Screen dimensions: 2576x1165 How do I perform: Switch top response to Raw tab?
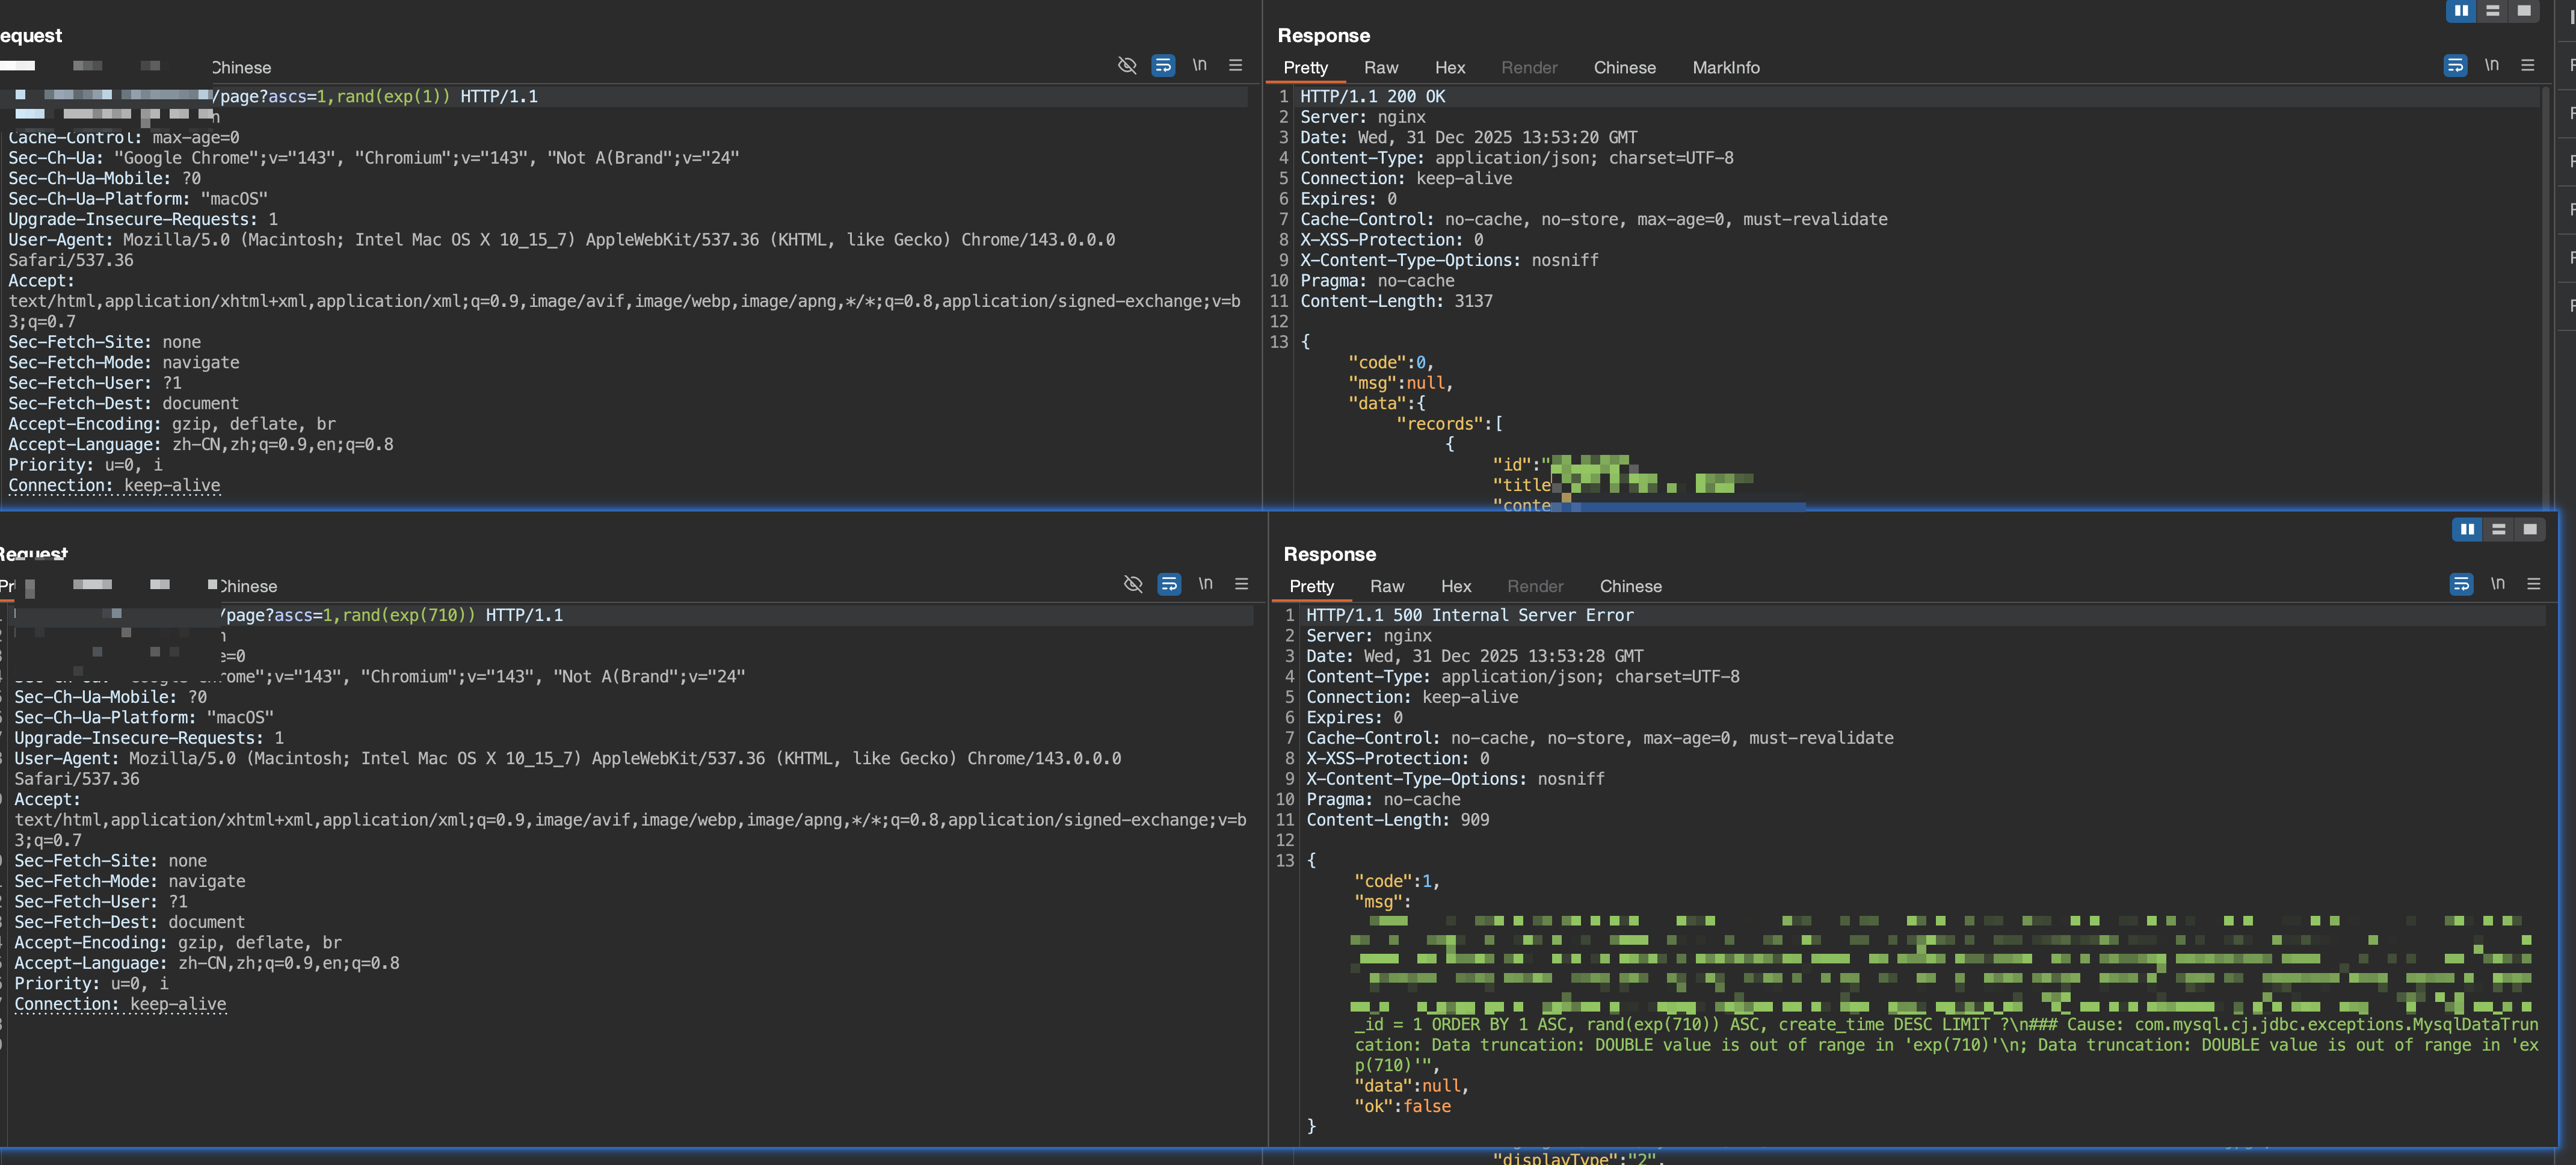[x=1380, y=67]
